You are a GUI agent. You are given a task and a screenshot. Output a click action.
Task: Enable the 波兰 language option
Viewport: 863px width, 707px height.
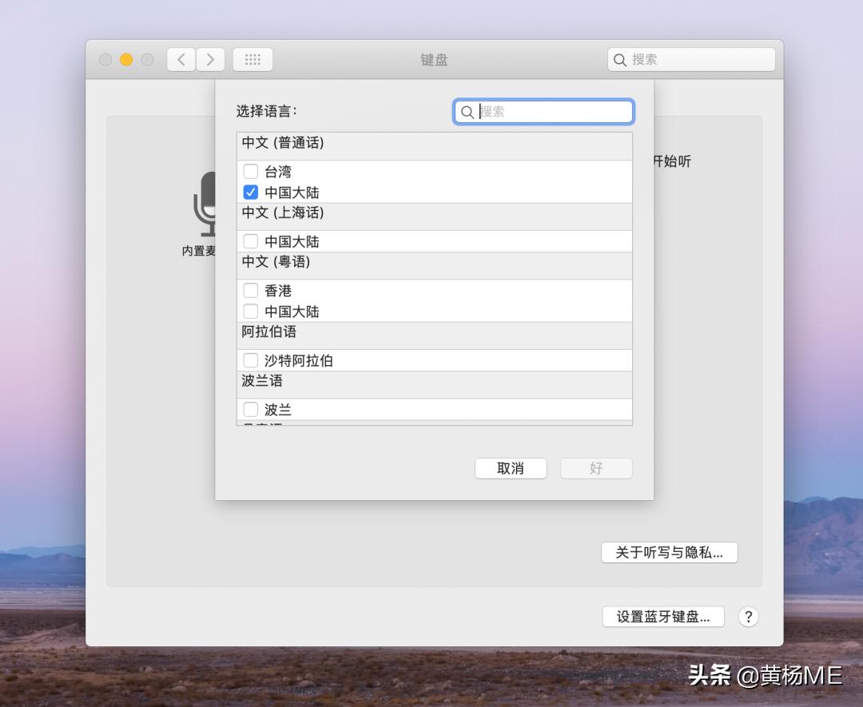point(251,409)
